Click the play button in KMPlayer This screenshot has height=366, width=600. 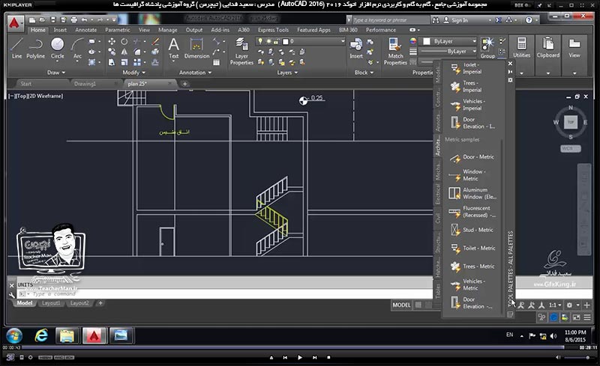(x=299, y=358)
